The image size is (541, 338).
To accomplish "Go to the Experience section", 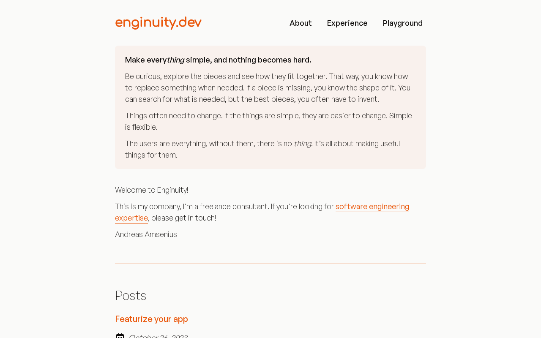I will 347,23.
